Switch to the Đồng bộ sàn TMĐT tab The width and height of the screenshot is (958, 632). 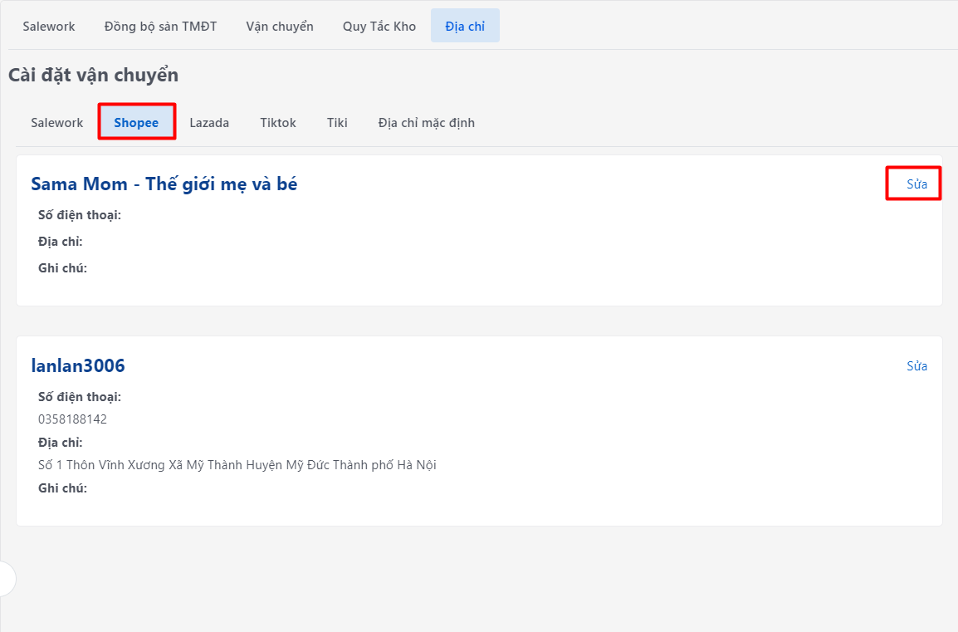point(160,26)
